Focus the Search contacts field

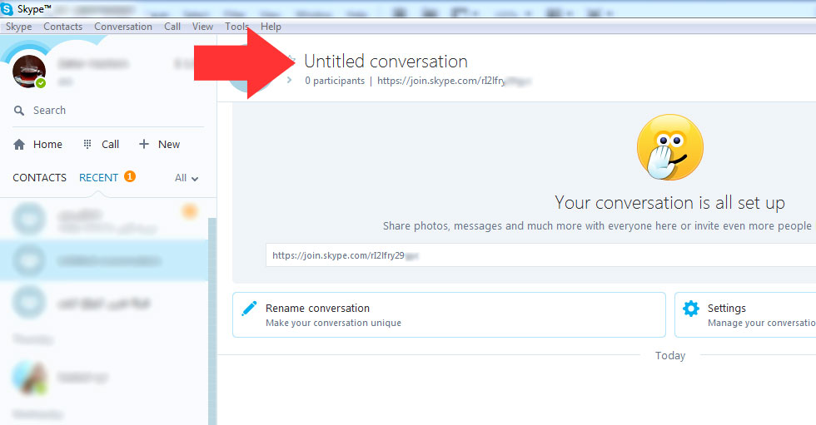108,110
